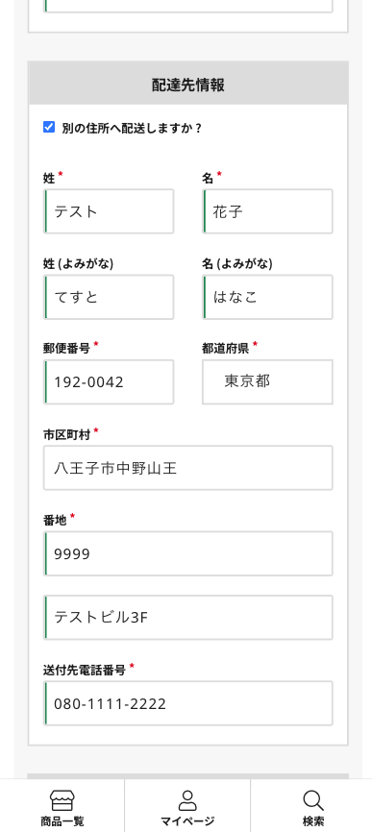Click the 商品一覧 shop icon
372x832 pixels.
(62, 799)
